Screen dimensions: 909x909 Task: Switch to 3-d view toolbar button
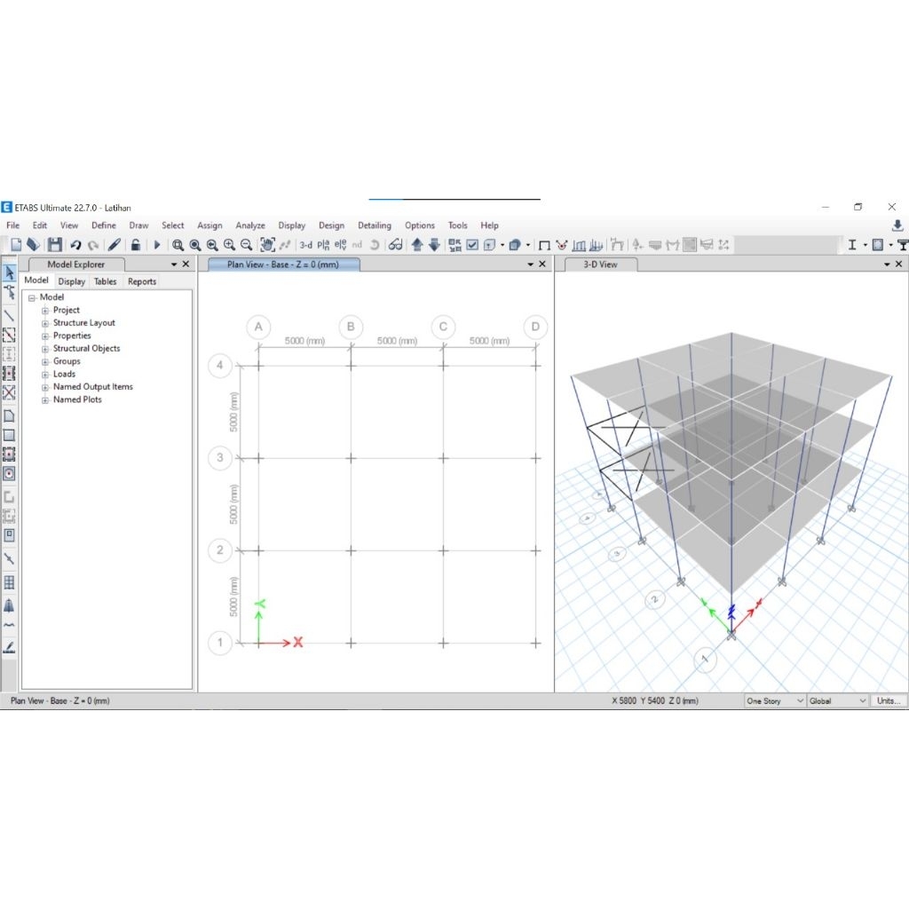pyautogui.click(x=306, y=245)
